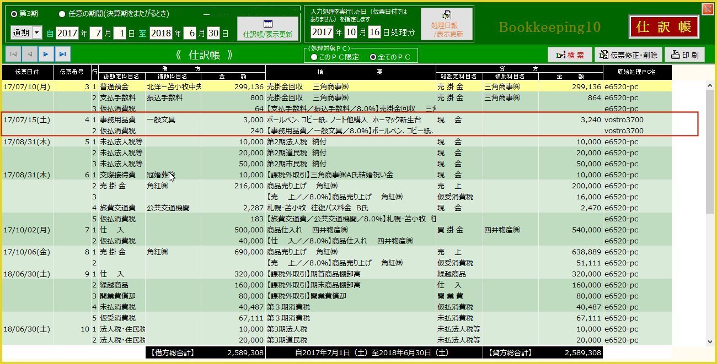Screen dimensions: 717x364
Task: Open 検索 search button
Action: point(570,55)
